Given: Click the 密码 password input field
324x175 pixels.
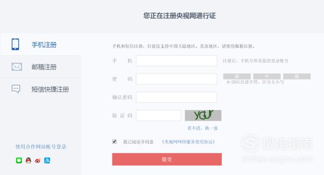Looking at the screenshot, I should click(x=177, y=79).
